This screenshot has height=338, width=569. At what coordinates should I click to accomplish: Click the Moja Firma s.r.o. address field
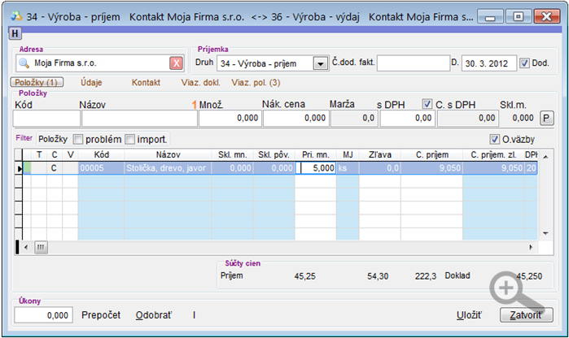point(100,63)
